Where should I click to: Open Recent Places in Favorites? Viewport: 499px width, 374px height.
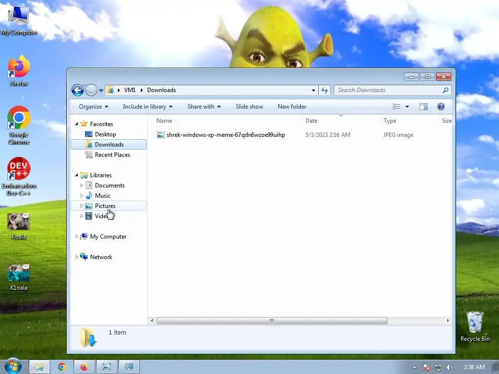[x=113, y=154]
